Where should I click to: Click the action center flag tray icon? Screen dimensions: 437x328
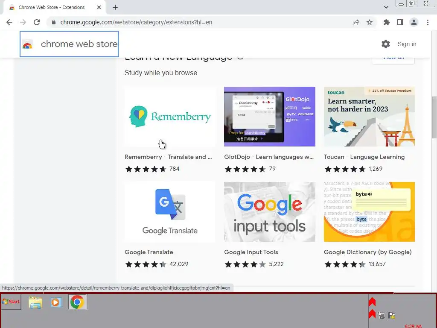(x=392, y=316)
